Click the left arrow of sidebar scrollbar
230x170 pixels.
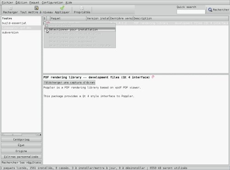pyautogui.click(x=2, y=135)
